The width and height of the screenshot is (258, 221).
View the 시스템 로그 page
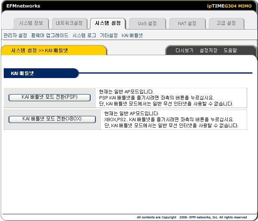[84, 35]
